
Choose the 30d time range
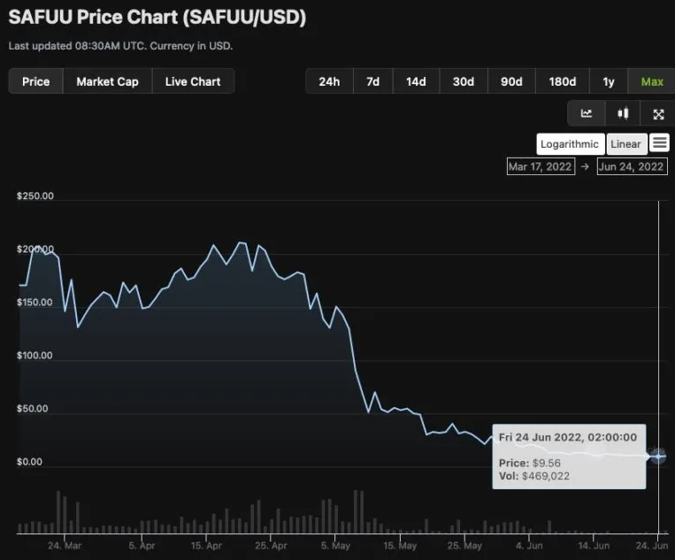[464, 81]
